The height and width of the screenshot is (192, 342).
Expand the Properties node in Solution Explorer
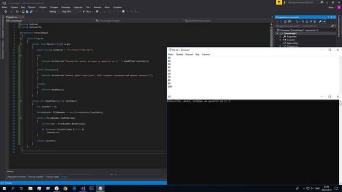pyautogui.click(x=280, y=37)
